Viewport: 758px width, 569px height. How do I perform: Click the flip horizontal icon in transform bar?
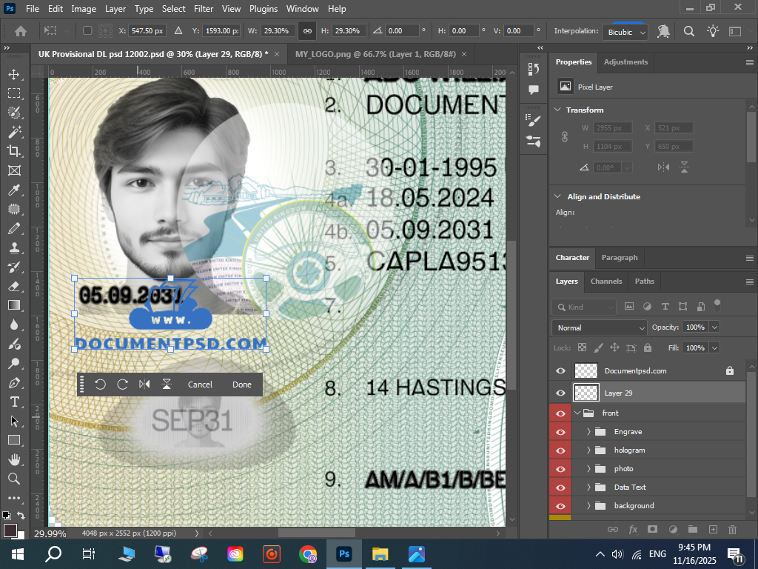click(x=144, y=385)
